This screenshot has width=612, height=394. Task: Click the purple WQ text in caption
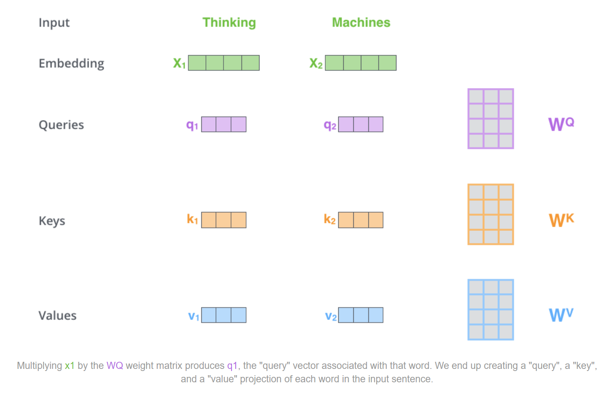[115, 366]
